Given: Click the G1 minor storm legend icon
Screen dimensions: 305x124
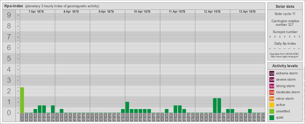Looking at the screenshot, I should coord(272,99).
